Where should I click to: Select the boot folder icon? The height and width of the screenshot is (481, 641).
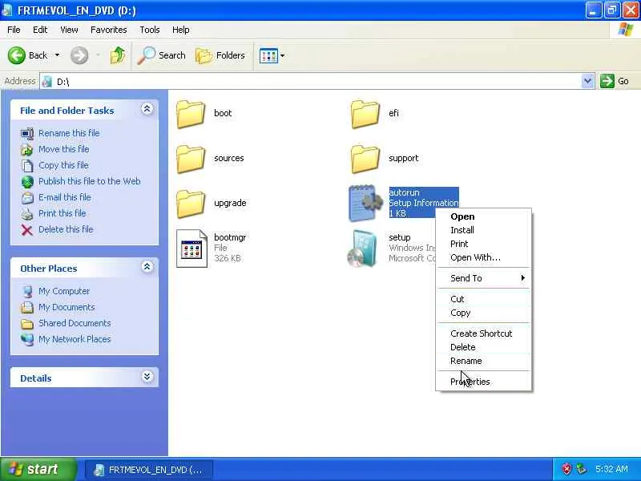[x=191, y=114]
